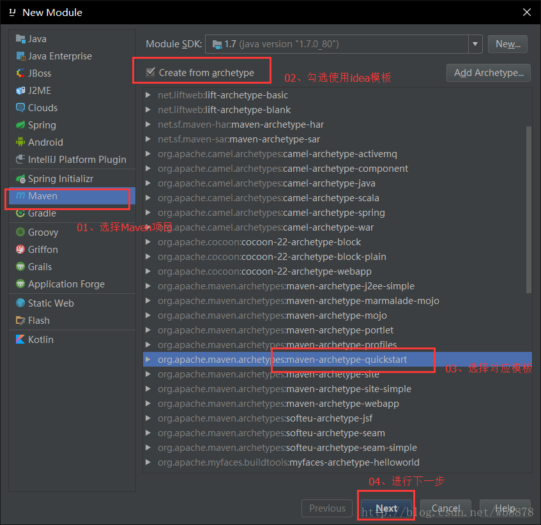Expand maven-archetype-webapp node
This screenshot has height=525, width=541.
148,404
